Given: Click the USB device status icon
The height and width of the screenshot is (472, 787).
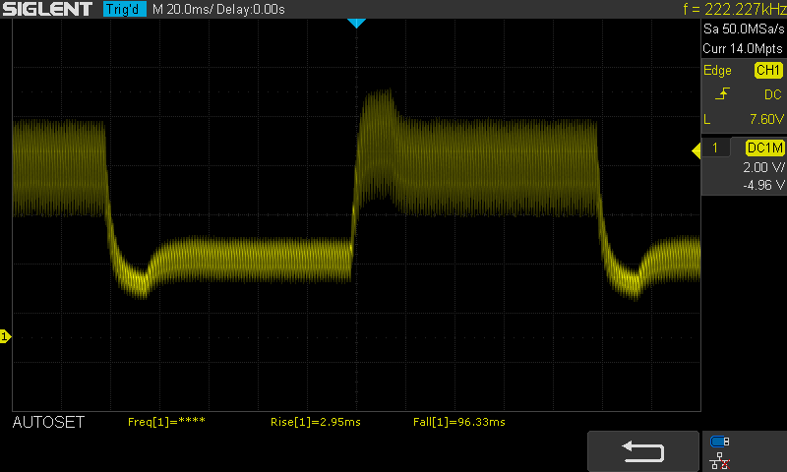Looking at the screenshot, I should [720, 442].
